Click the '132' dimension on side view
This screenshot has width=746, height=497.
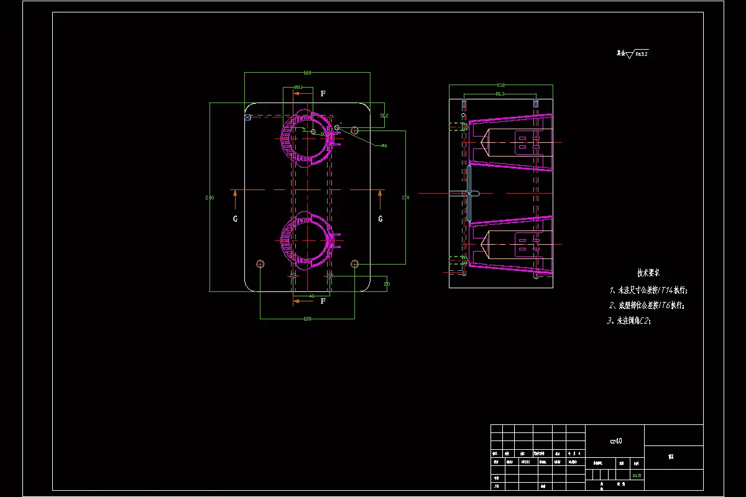(x=500, y=85)
